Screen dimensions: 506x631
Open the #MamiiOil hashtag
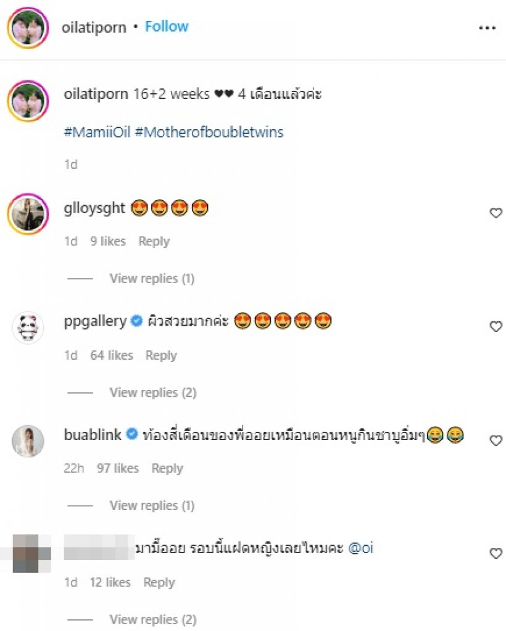coord(97,132)
